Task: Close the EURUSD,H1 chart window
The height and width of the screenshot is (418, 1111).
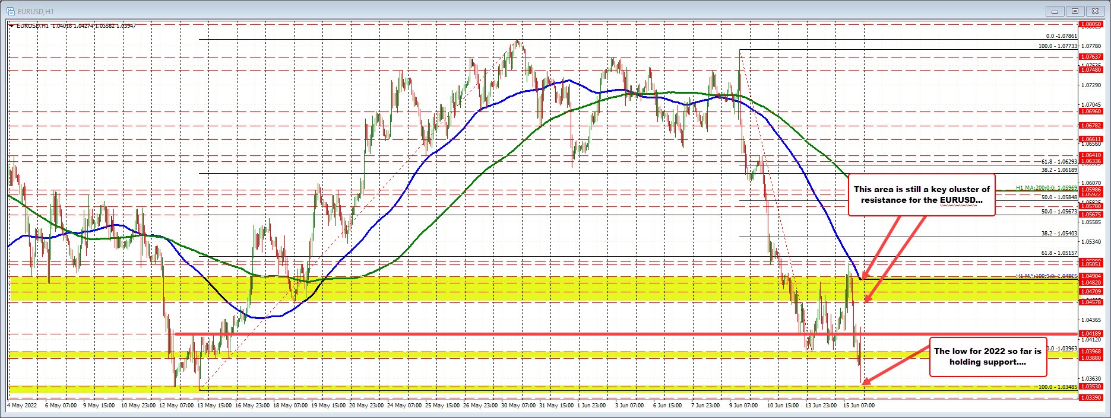Action: point(1096,11)
